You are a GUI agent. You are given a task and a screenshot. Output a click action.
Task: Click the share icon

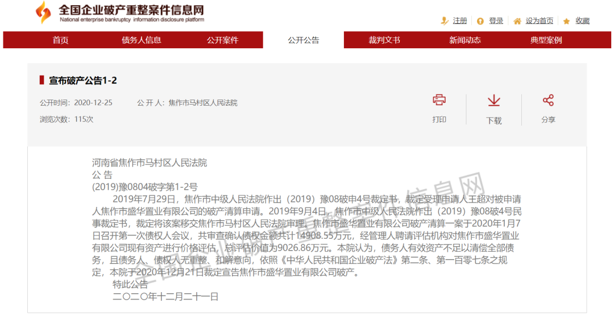548,101
